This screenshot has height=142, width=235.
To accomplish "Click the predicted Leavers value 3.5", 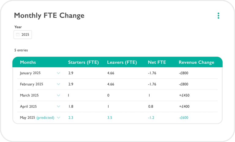I will pyautogui.click(x=110, y=118).
